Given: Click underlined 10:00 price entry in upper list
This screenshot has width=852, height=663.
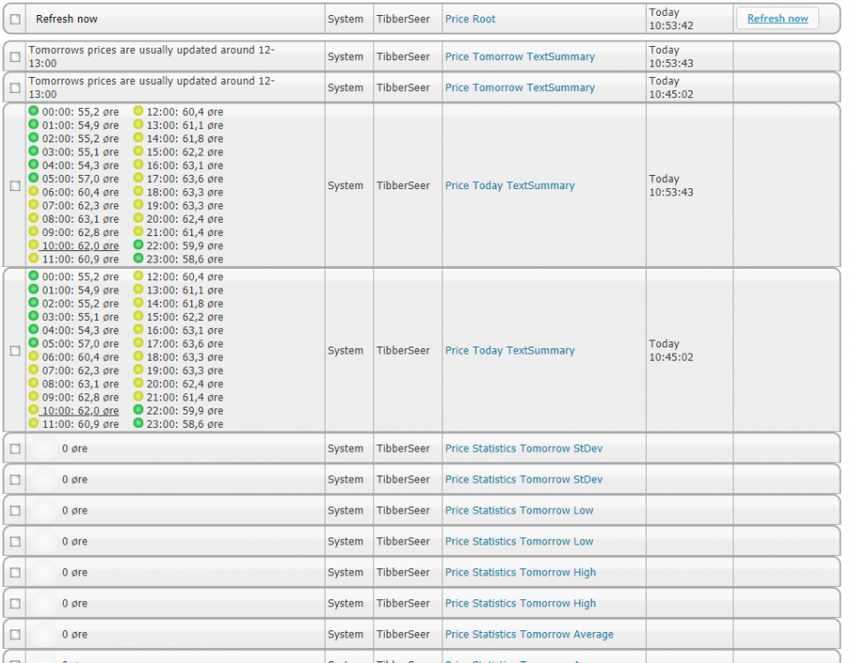Looking at the screenshot, I should click(79, 246).
